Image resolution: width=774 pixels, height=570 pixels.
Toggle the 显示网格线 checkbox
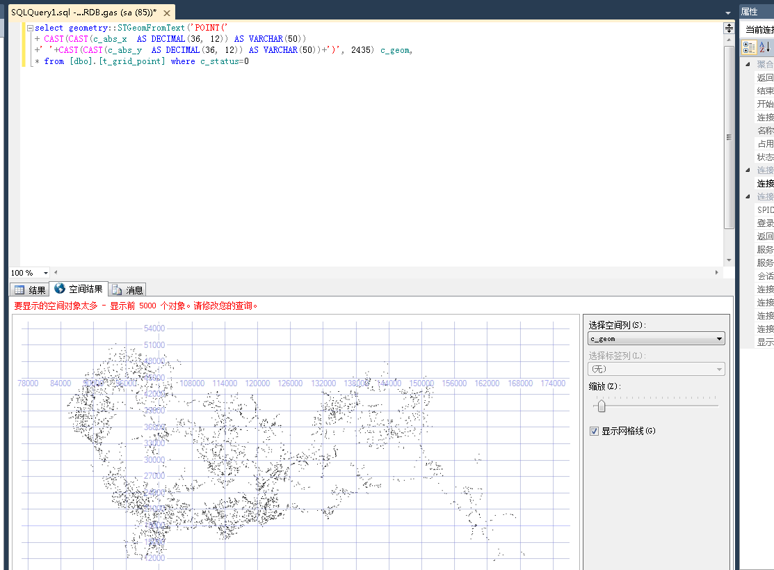tap(595, 432)
